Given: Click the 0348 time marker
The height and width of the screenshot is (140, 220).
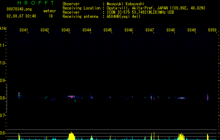Looking at the screenshot, I should pos(171,30).
